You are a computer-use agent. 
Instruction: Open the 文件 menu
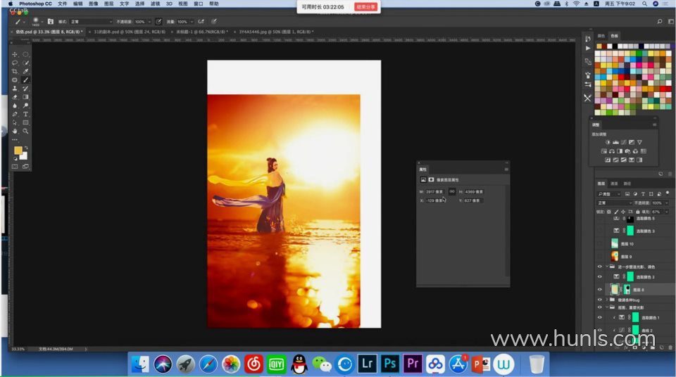(x=63, y=4)
